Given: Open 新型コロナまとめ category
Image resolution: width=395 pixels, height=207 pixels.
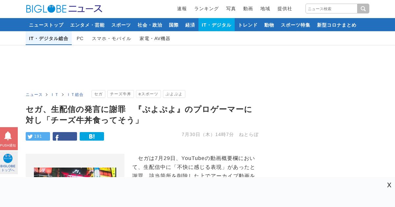Looking at the screenshot, I should tap(337, 25).
